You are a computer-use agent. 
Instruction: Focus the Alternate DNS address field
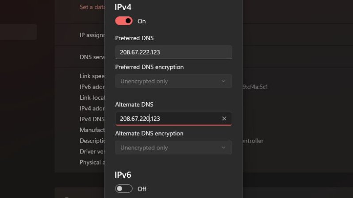click(167, 119)
